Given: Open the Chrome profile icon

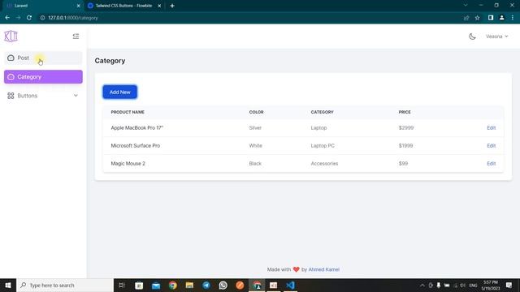Looking at the screenshot, I should [x=502, y=18].
